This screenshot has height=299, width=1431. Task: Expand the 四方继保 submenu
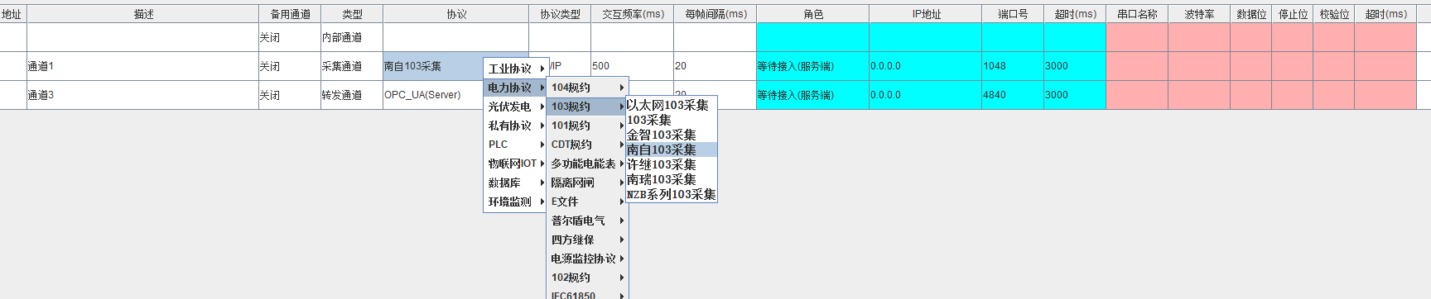click(x=587, y=240)
